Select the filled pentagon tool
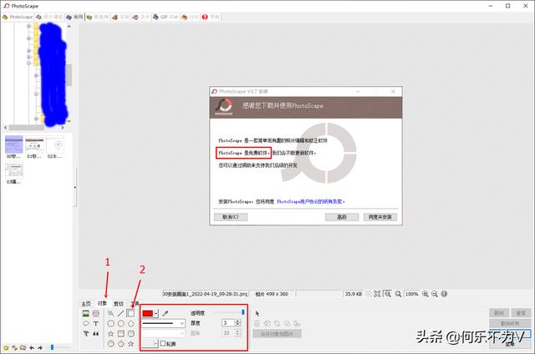This screenshot has height=354, width=535. 120,344
